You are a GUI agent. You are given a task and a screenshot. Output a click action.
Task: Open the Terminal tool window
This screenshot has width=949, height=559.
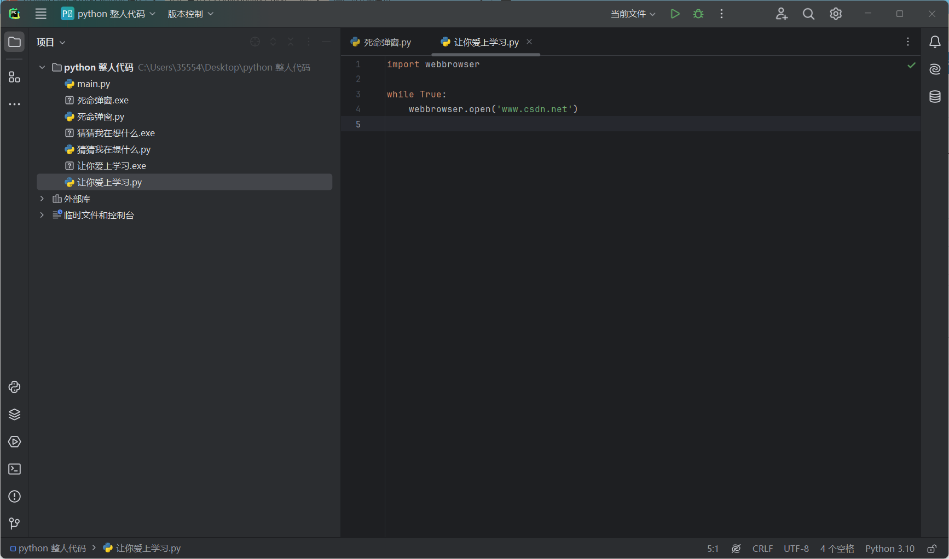click(x=15, y=469)
